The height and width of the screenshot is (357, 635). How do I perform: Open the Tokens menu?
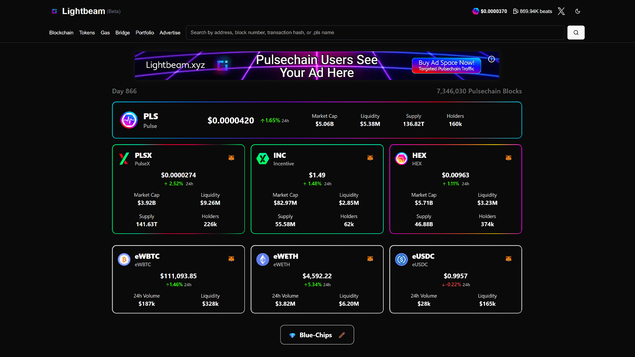click(x=87, y=33)
